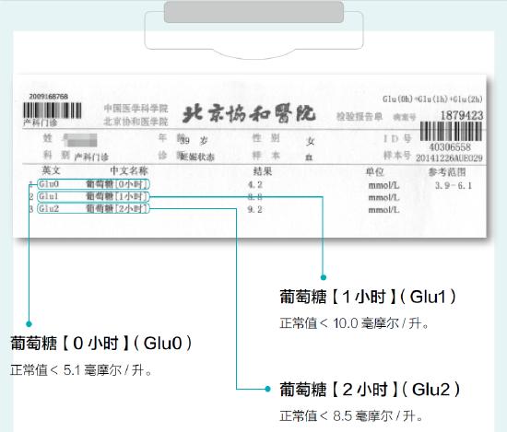
Task: Click the 4.2 result value
Action: [254, 185]
